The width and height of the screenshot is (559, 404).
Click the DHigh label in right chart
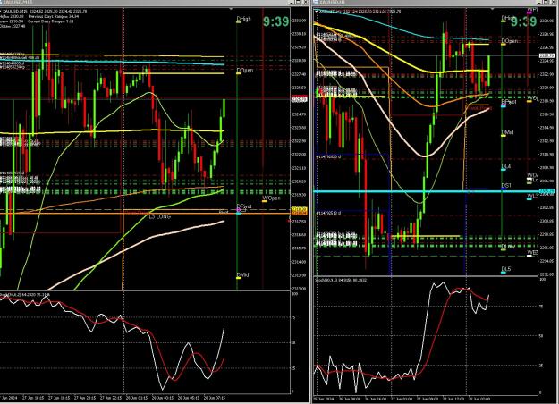508,18
